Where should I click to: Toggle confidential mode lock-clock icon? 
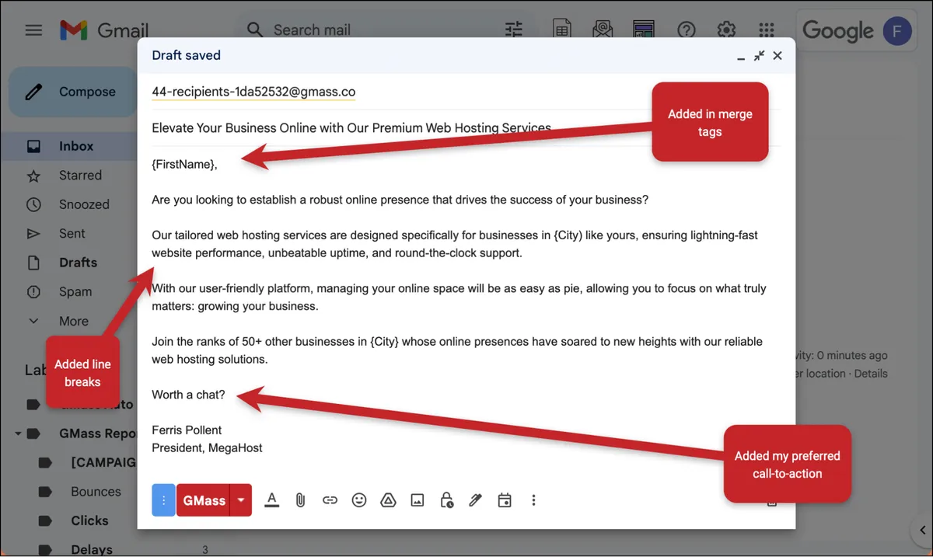[x=446, y=500]
